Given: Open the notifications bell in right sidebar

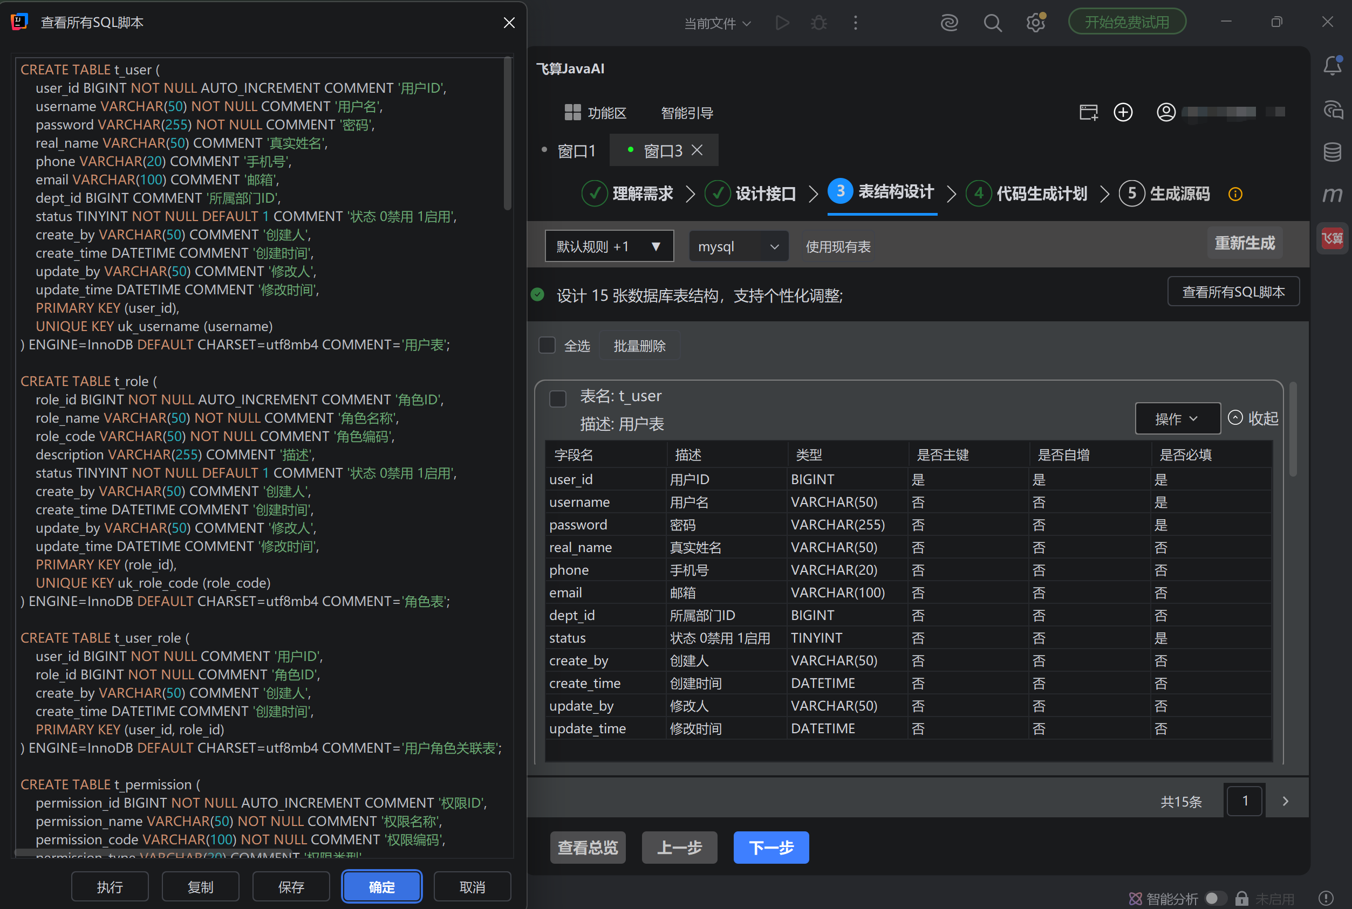Looking at the screenshot, I should point(1332,66).
